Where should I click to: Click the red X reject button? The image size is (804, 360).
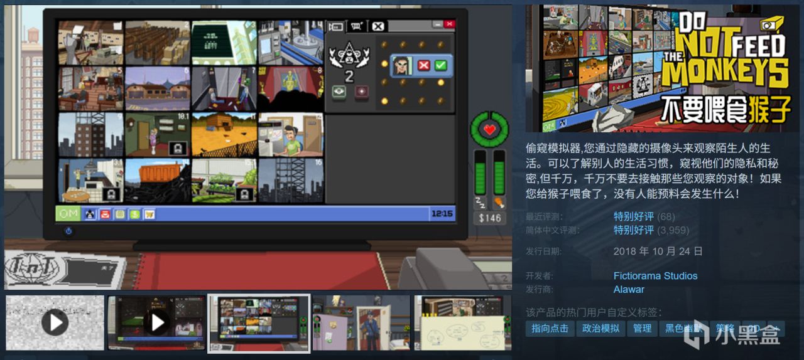424,65
